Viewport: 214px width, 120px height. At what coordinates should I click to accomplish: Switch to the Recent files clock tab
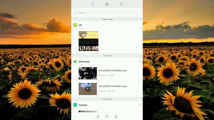pos(93,4)
